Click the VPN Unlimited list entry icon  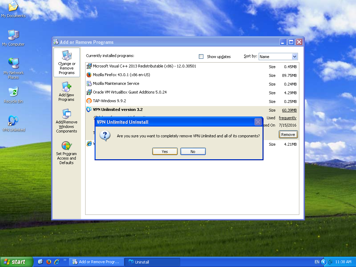tap(89, 110)
